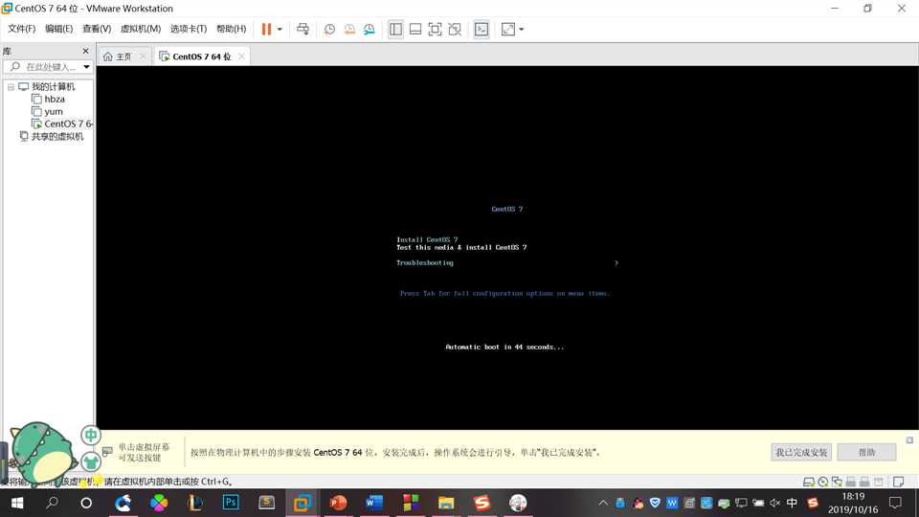Select CentOS 7 64 in the library tree
Screen dimensions: 919x517
tap(68, 124)
